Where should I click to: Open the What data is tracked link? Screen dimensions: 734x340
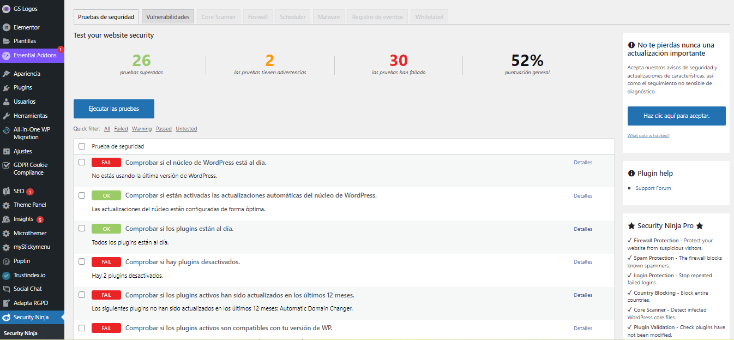click(x=648, y=135)
